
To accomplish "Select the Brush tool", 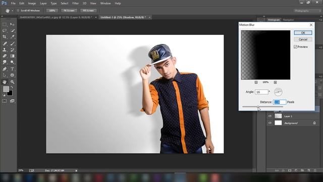I will click(x=12, y=43).
